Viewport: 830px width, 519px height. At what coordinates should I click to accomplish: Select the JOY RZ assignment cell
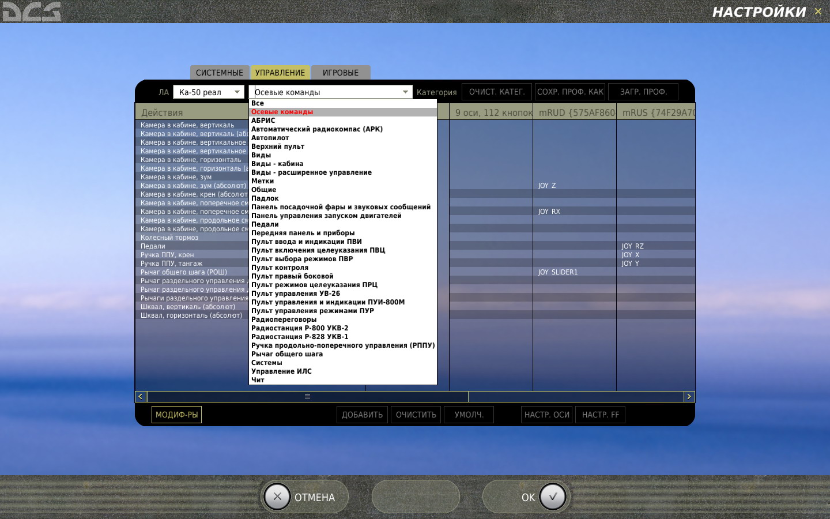pyautogui.click(x=656, y=246)
